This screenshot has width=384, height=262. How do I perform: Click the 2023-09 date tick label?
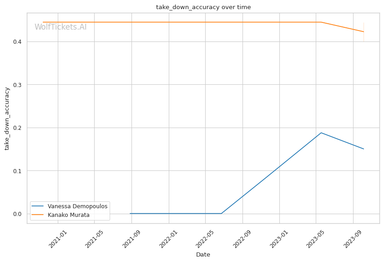(353, 237)
